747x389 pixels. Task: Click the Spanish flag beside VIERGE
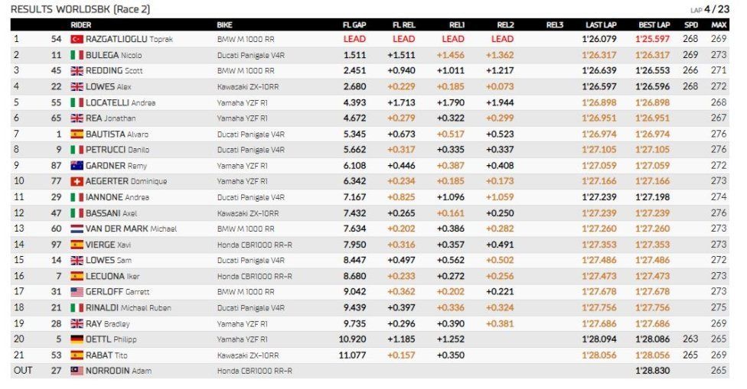pos(77,245)
